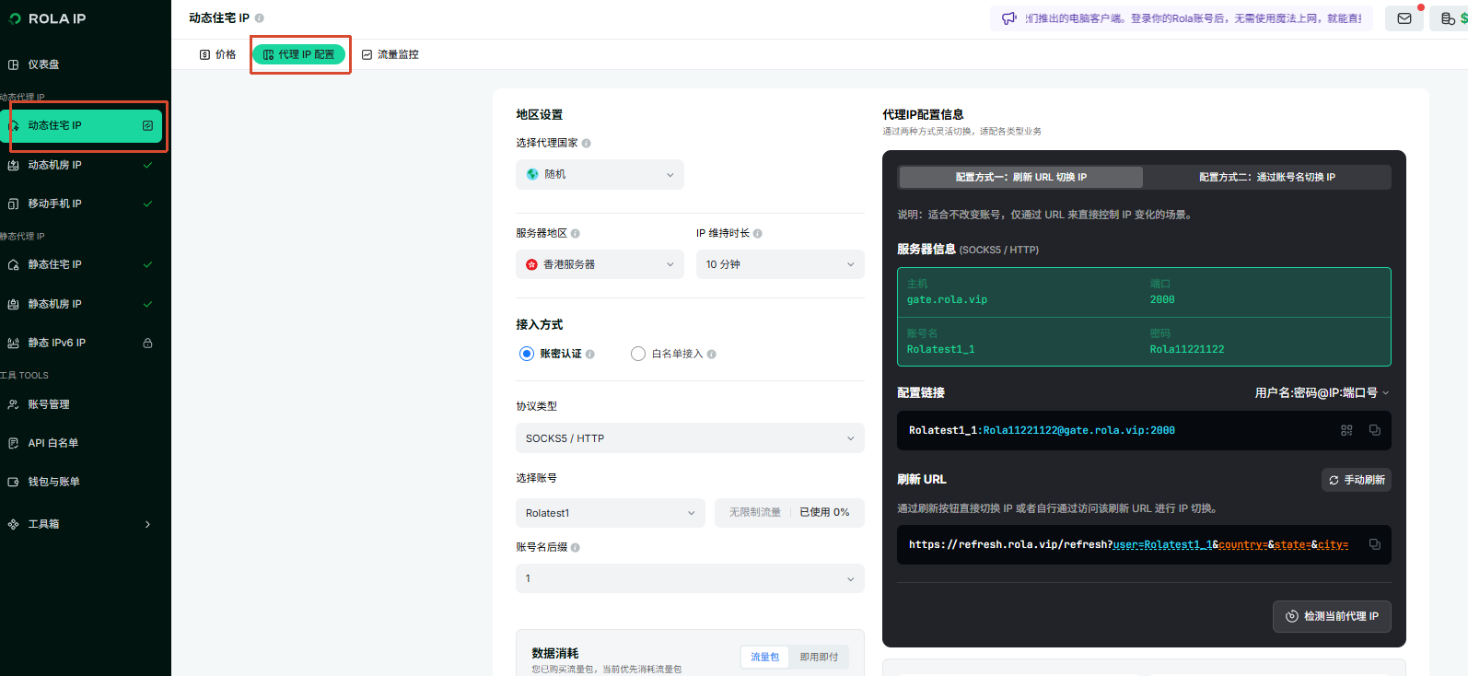Click help icon next to IP 维持时长

757,233
